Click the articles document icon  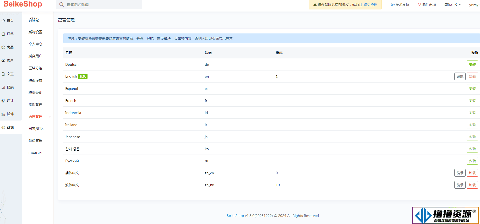[3, 74]
